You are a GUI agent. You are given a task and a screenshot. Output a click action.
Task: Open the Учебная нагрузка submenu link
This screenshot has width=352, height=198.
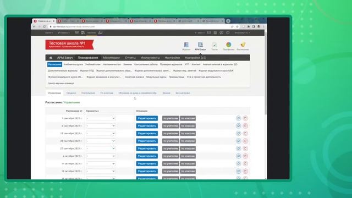[73, 64]
